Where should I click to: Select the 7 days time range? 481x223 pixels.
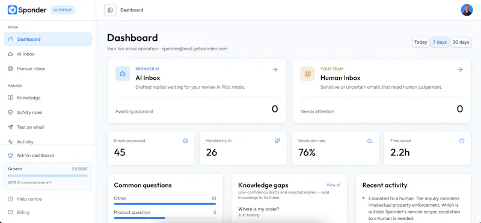tap(440, 42)
